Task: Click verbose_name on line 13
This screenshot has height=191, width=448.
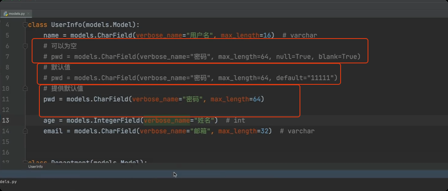Action: coord(167,120)
